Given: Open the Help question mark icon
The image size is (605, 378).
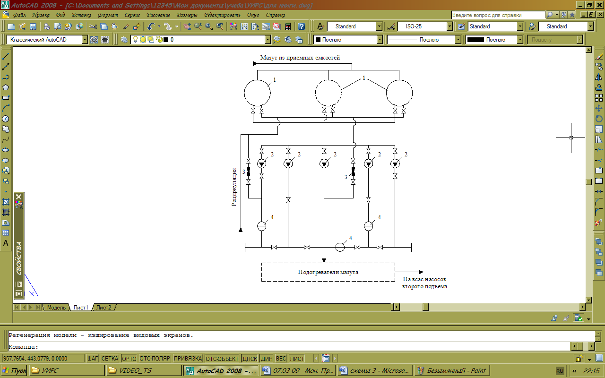Looking at the screenshot, I should point(302,26).
